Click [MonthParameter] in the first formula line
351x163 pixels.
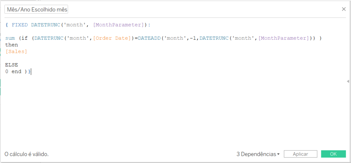click(x=118, y=25)
